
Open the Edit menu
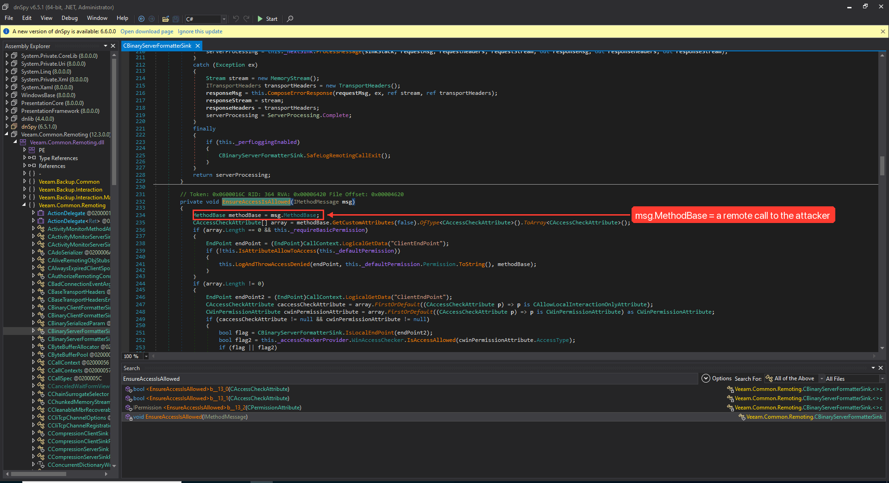click(x=27, y=18)
